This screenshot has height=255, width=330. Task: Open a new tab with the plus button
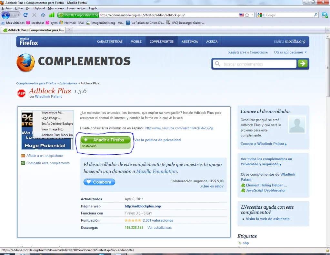coord(69,29)
